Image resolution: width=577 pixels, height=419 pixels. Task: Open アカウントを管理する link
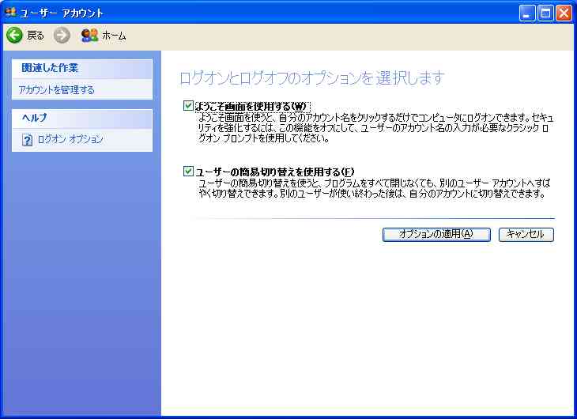coord(56,90)
